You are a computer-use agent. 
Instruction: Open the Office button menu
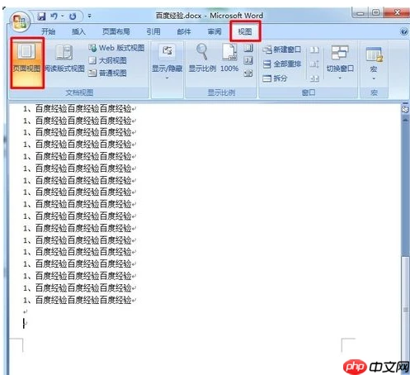tap(19, 21)
